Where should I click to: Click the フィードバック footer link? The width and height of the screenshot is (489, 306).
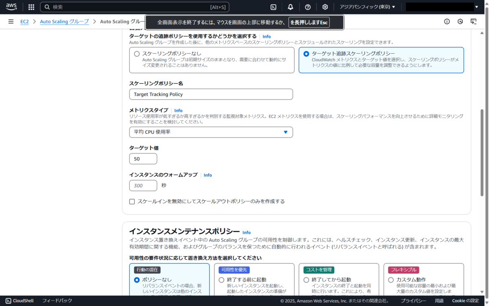[57, 301]
